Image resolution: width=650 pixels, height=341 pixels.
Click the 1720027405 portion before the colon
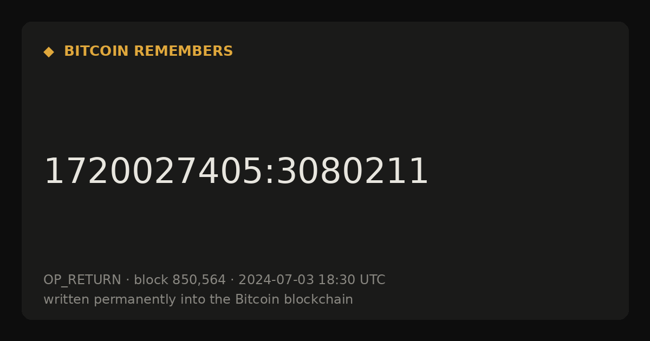[x=153, y=172]
